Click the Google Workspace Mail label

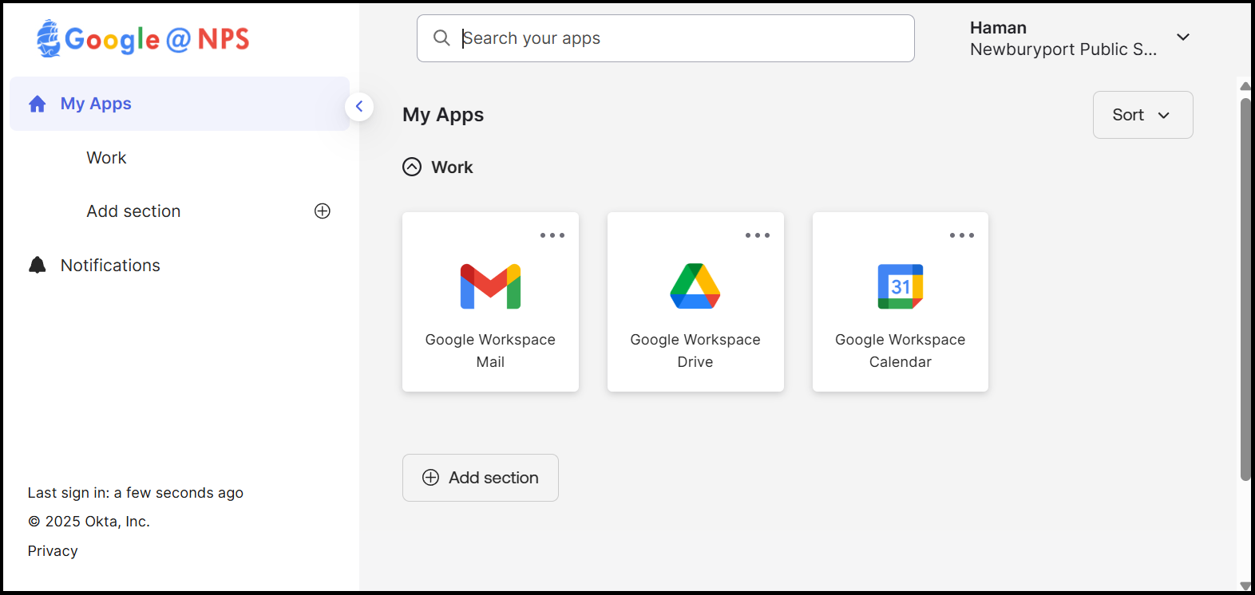(x=490, y=351)
